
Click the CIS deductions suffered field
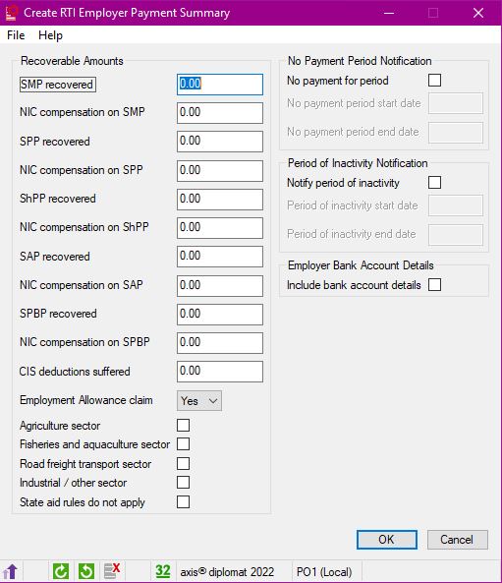click(x=220, y=372)
